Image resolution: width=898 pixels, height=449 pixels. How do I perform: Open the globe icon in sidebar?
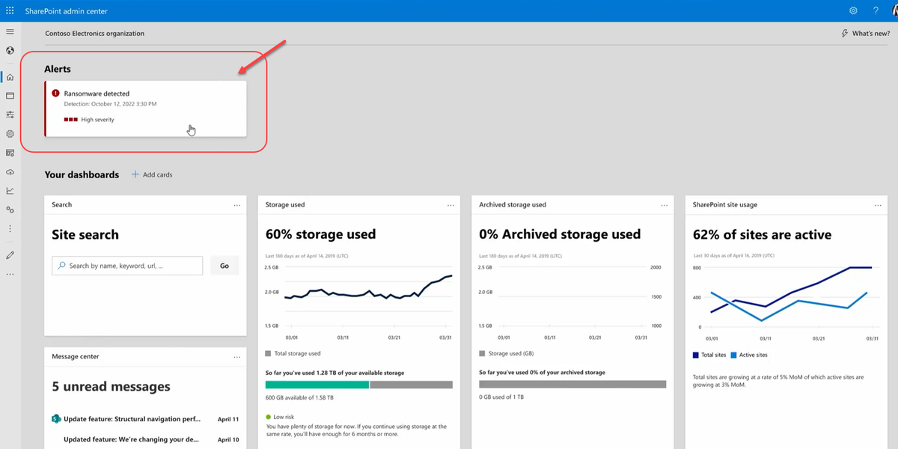pos(10,51)
